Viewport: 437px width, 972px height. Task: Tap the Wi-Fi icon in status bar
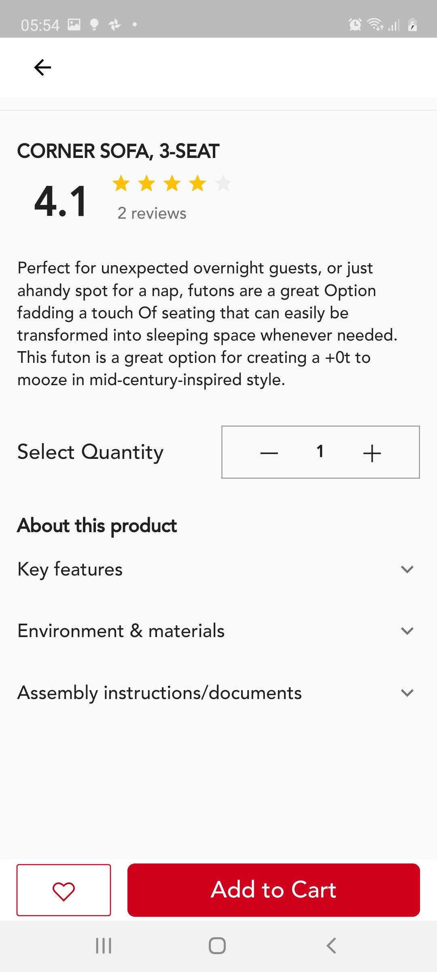(375, 25)
